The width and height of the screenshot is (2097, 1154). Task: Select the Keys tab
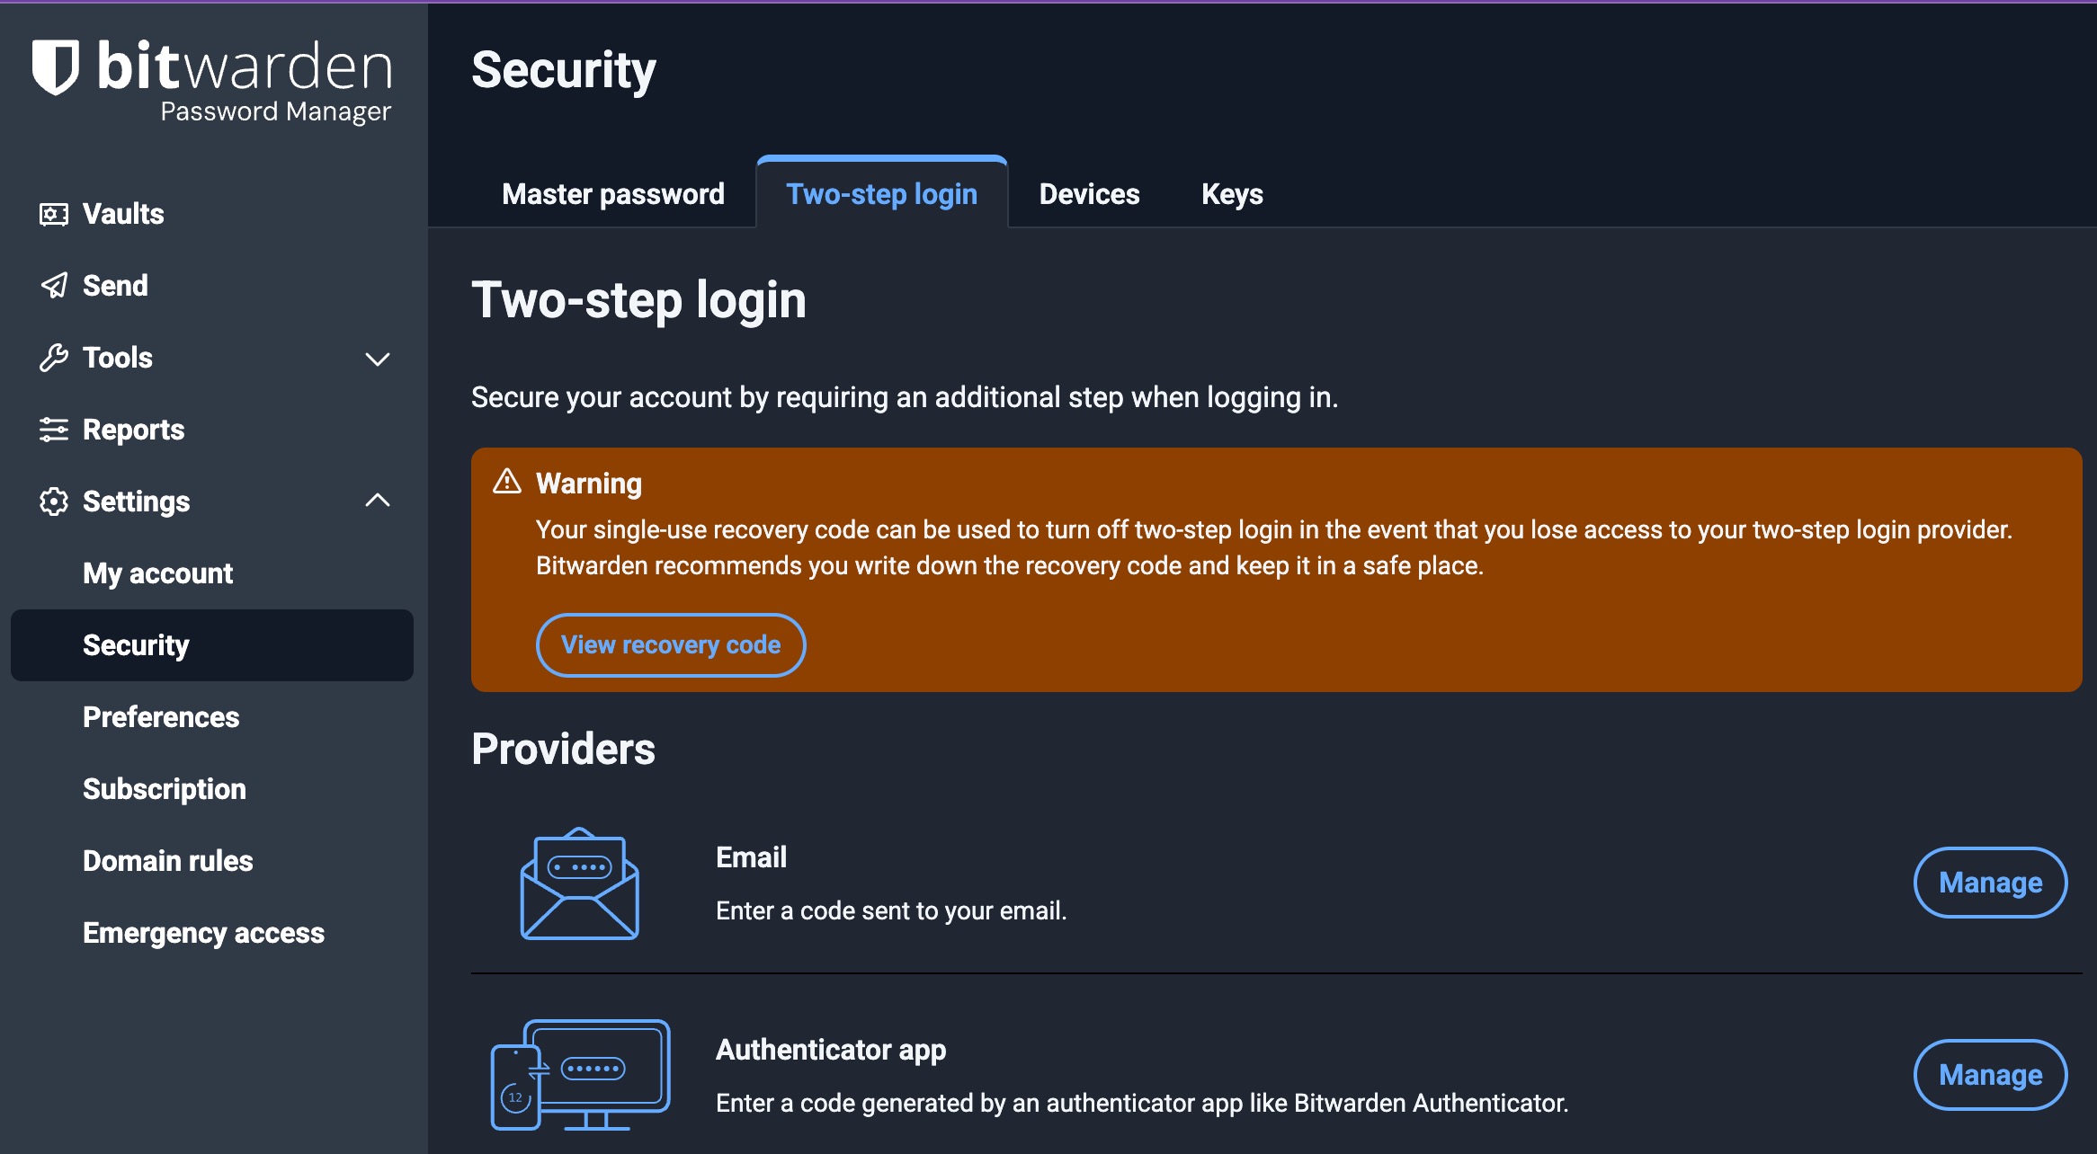pyautogui.click(x=1232, y=194)
